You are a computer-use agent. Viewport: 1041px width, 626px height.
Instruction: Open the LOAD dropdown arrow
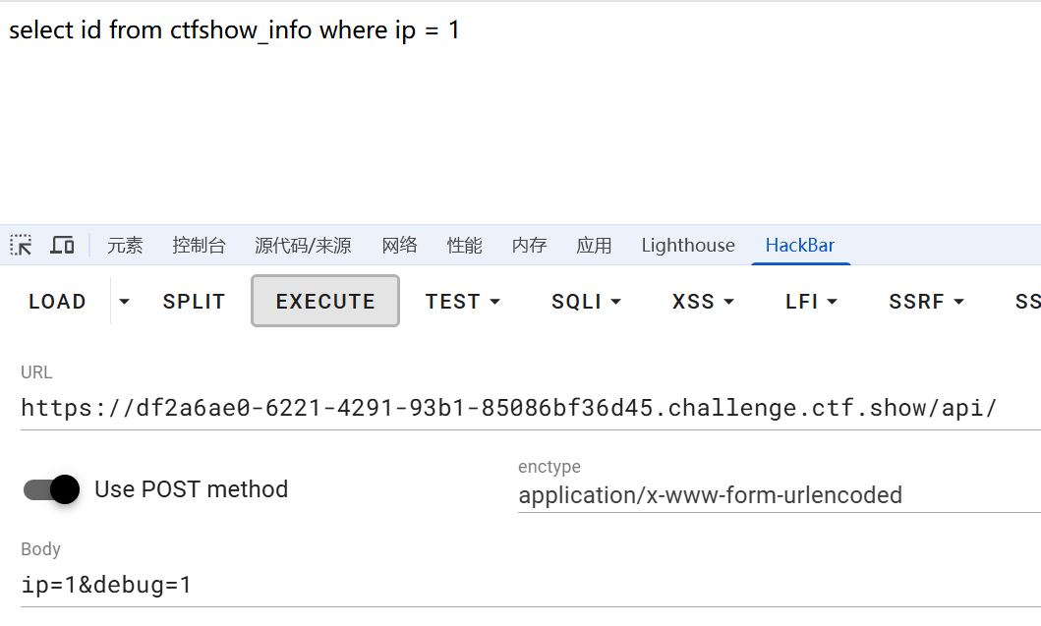(x=124, y=302)
